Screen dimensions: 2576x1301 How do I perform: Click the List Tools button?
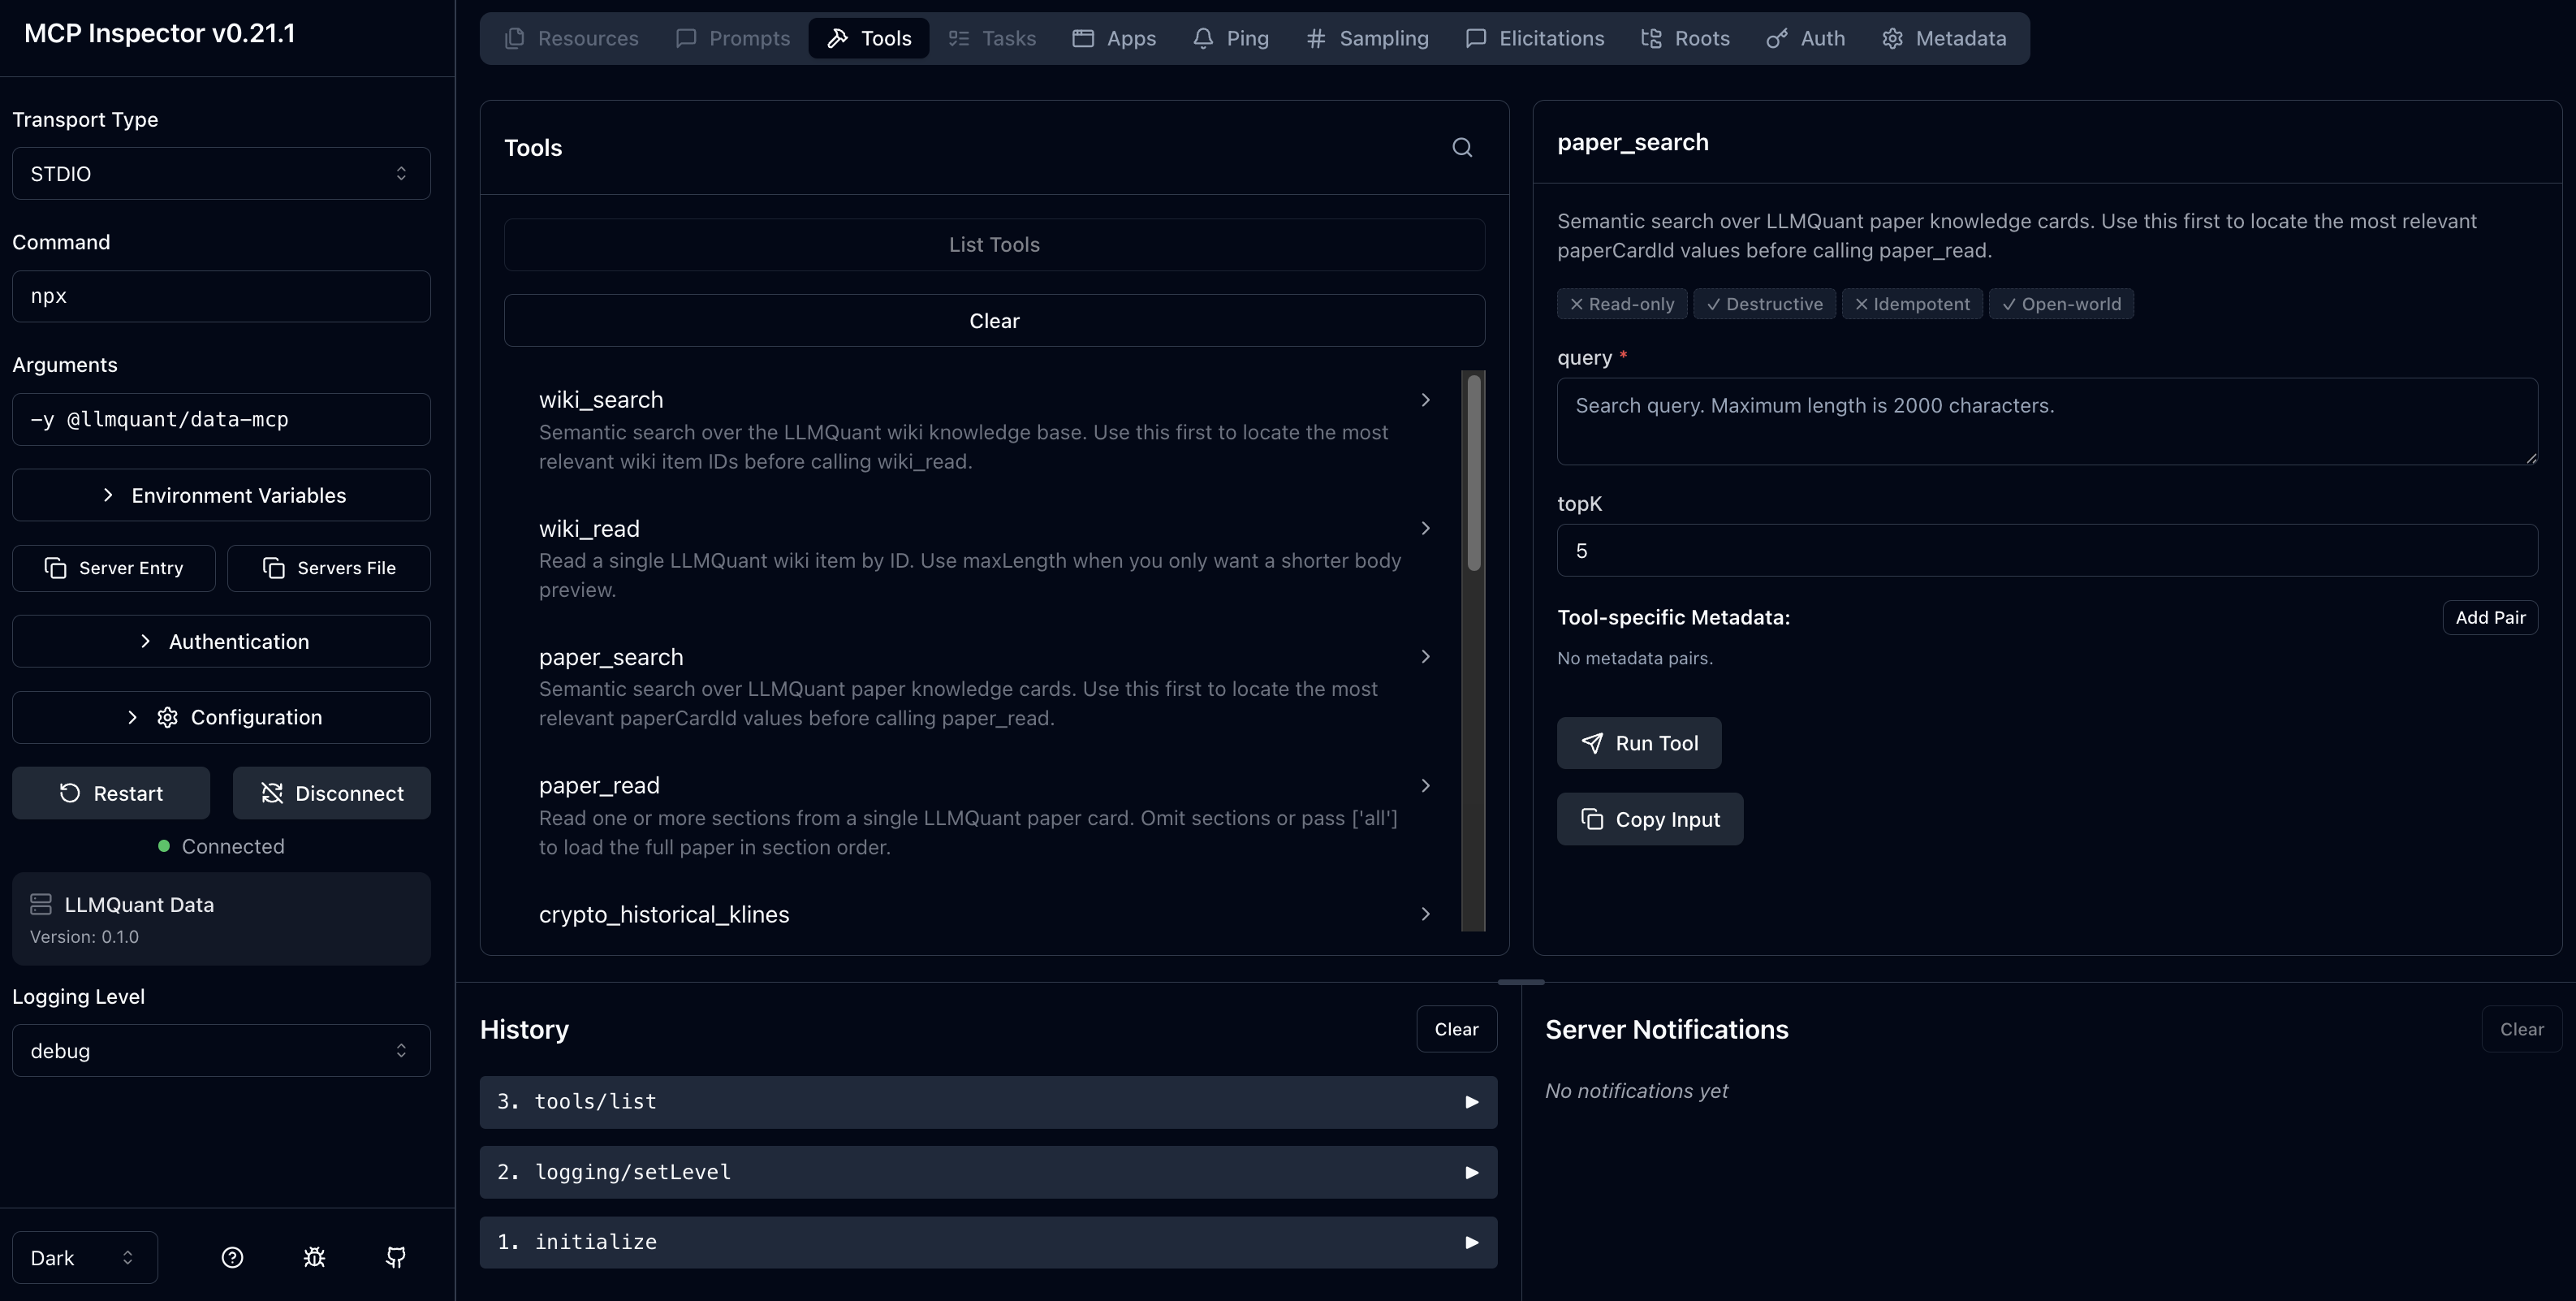coord(994,245)
